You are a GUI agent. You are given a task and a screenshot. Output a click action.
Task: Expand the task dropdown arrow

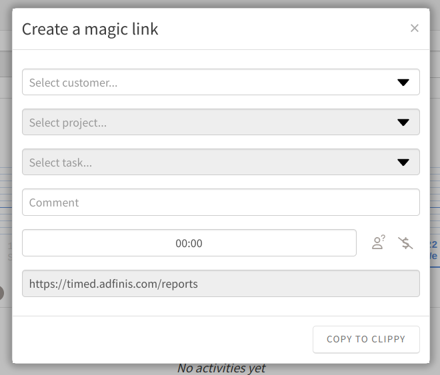403,163
